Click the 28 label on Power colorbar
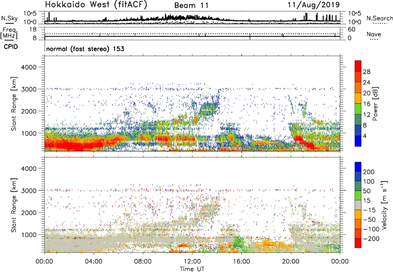The height and width of the screenshot is (272, 393). coord(366,72)
